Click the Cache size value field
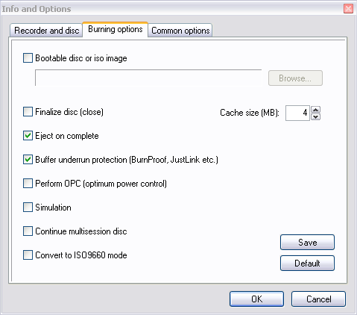Image resolution: width=357 pixels, height=315 pixels. 297,113
